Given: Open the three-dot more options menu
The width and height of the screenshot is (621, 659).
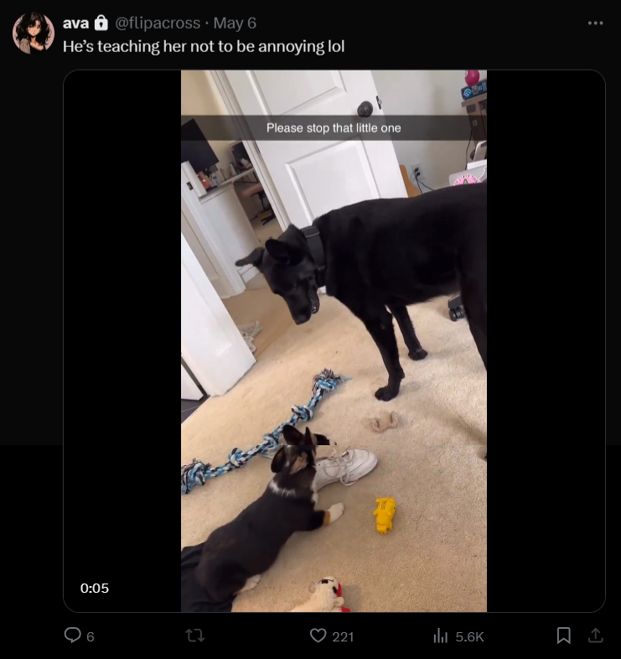Looking at the screenshot, I should (595, 23).
